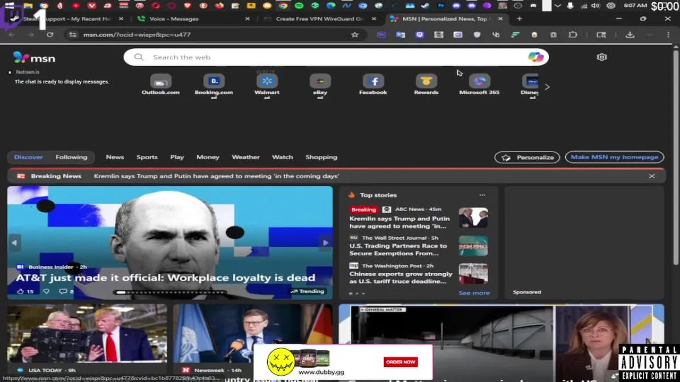Open the Newsweek news card thumbnail
The height and width of the screenshot is (382, 680).
pos(253,333)
